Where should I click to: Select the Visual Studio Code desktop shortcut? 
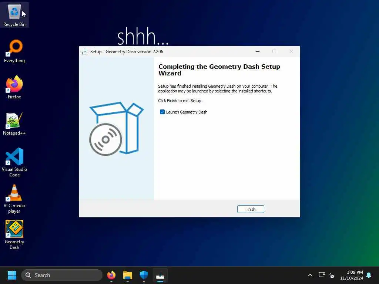(x=14, y=162)
